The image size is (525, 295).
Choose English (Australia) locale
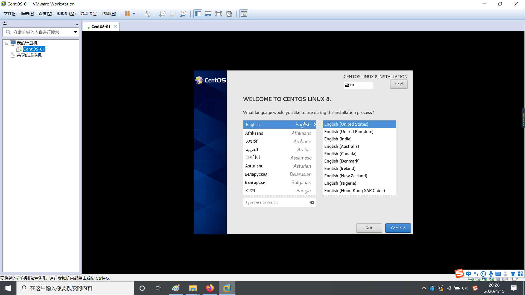coord(359,146)
